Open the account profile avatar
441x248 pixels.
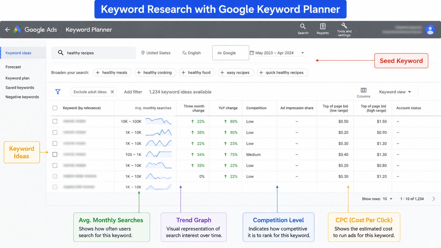pos(430,29)
